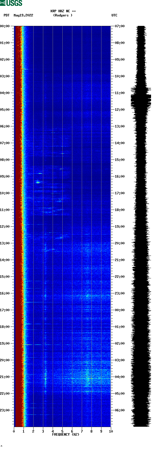Click the UTC time label '11:00'

[120, 93]
